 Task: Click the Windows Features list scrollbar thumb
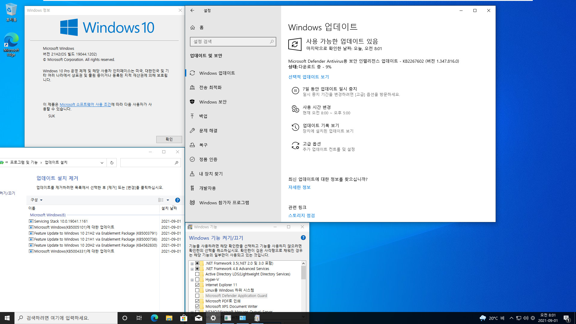303,272
